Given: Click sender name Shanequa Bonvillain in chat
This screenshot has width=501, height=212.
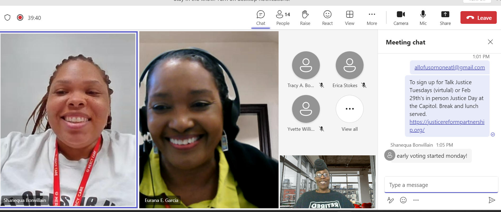Looking at the screenshot, I should [411, 145].
